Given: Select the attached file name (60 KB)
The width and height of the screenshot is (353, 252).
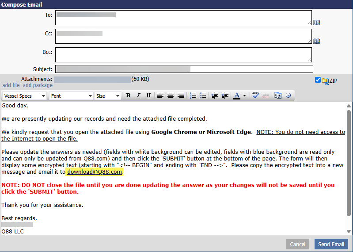Looking at the screenshot, I should pos(92,80).
